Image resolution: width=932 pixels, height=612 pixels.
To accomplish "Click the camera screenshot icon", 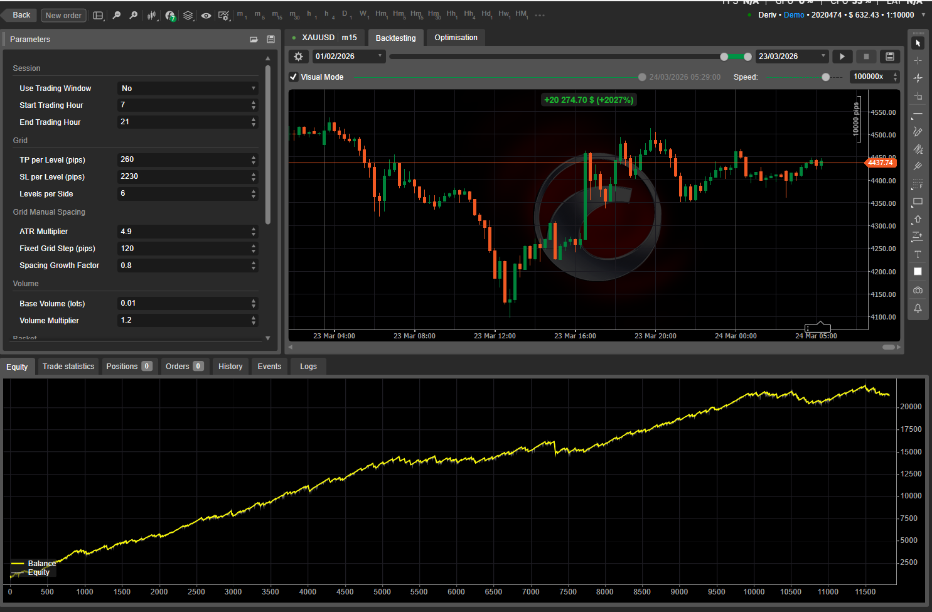I will click(x=918, y=290).
